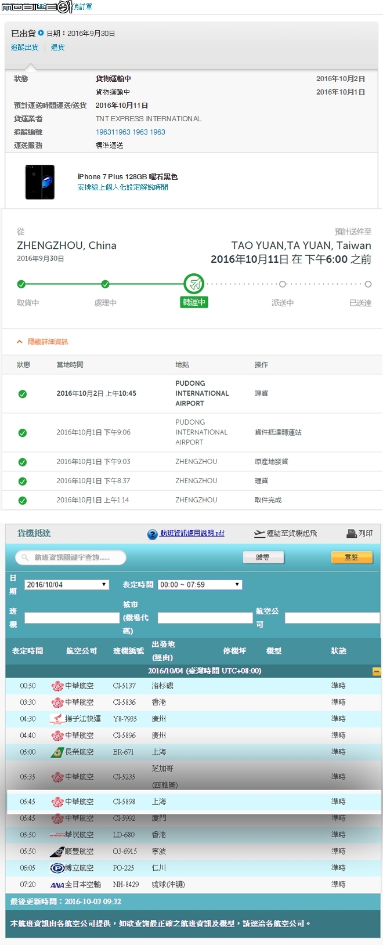Select TNT EXPRESS INTERNATIONAL carrier text

149,119
